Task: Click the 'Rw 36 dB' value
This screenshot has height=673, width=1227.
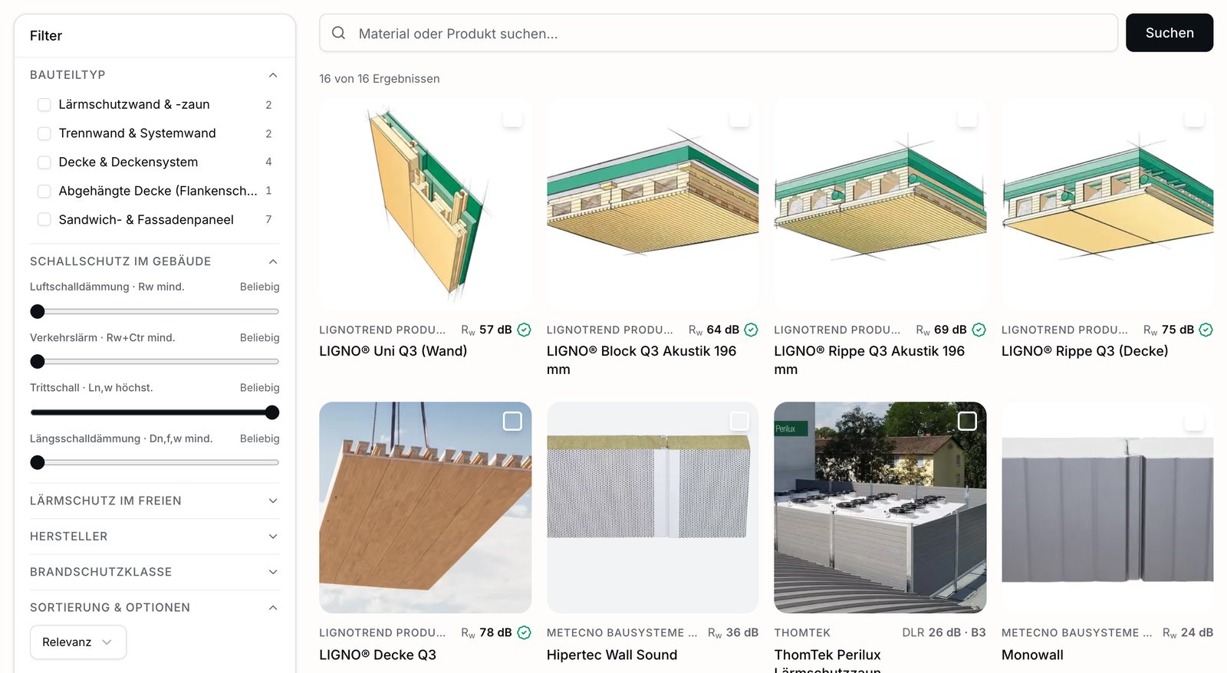Action: pyautogui.click(x=733, y=632)
